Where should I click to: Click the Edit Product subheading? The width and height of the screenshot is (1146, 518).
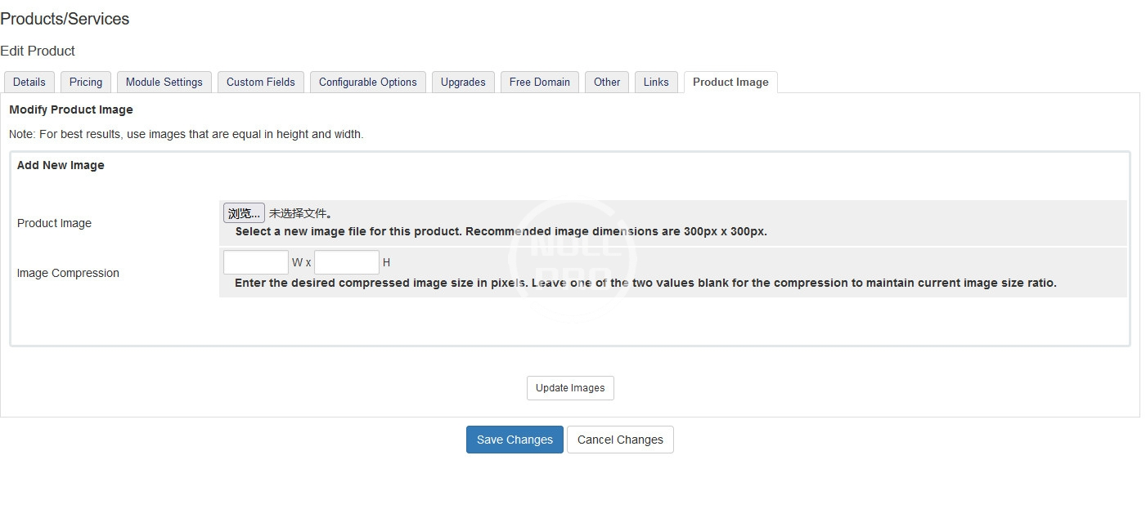tap(38, 51)
